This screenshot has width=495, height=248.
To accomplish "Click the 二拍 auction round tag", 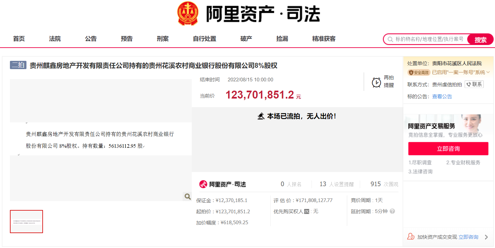I will click(x=18, y=65).
